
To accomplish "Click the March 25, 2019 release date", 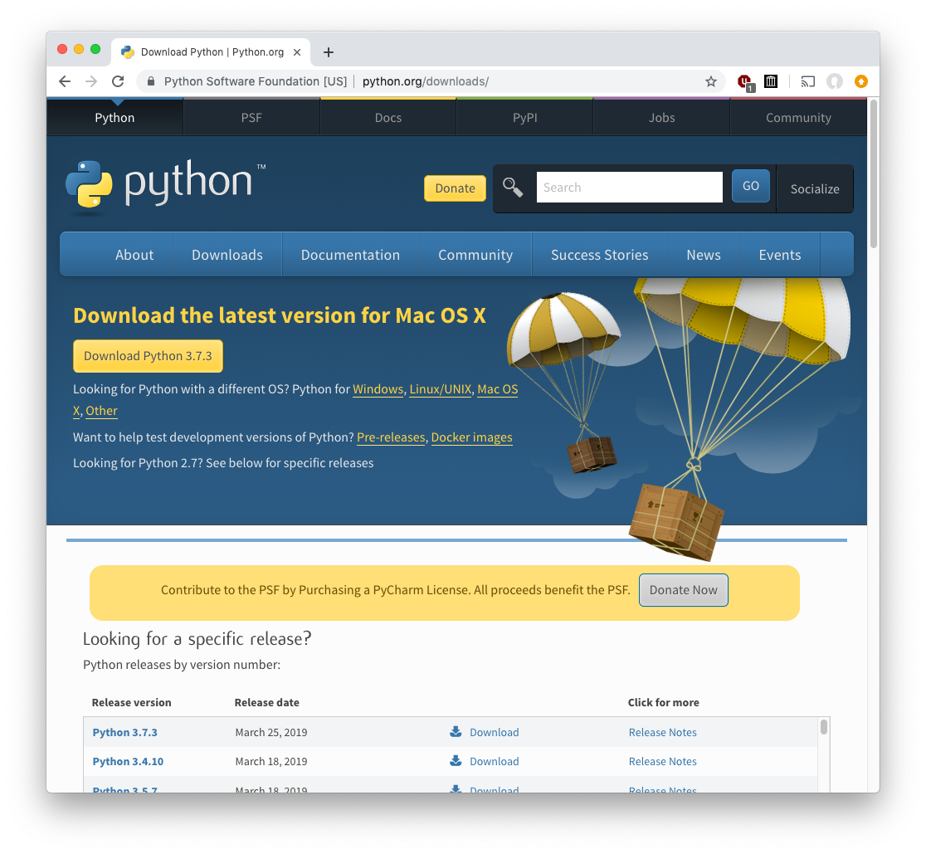I will 271,732.
